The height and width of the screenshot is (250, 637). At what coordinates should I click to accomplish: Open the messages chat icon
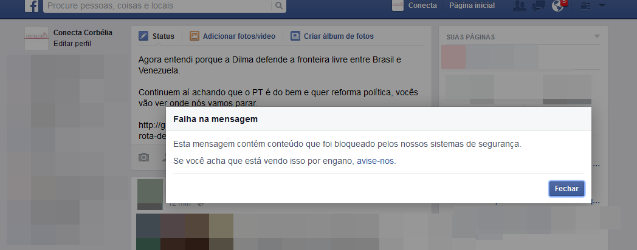pos(539,5)
